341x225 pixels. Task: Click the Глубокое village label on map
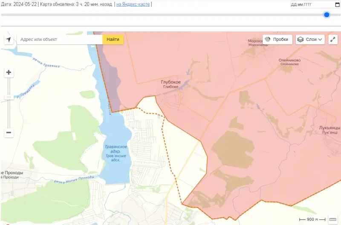(x=170, y=82)
